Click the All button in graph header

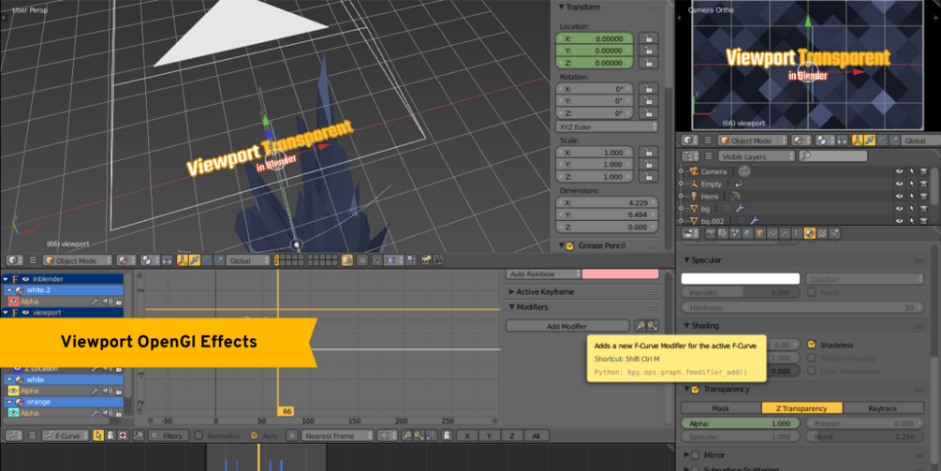(x=536, y=435)
